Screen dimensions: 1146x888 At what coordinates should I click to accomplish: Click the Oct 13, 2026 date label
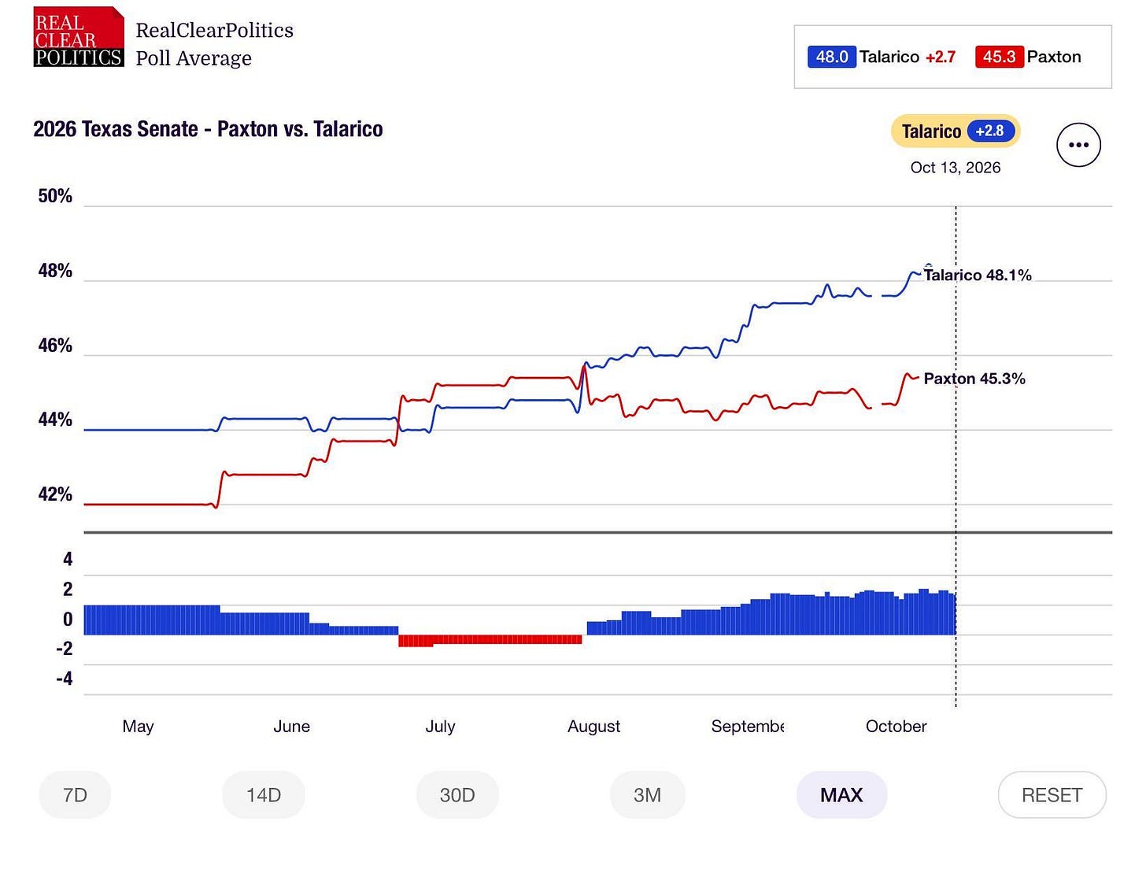click(956, 168)
